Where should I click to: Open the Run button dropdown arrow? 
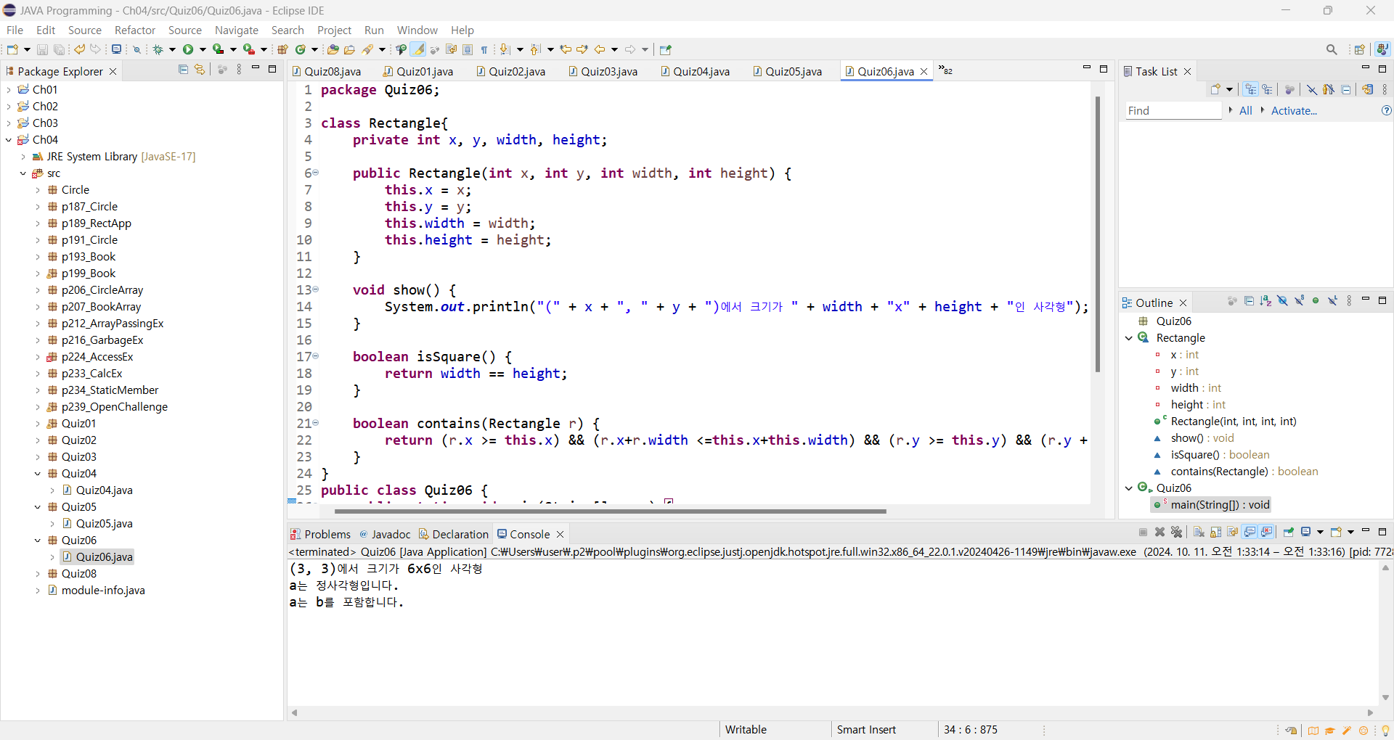[203, 49]
